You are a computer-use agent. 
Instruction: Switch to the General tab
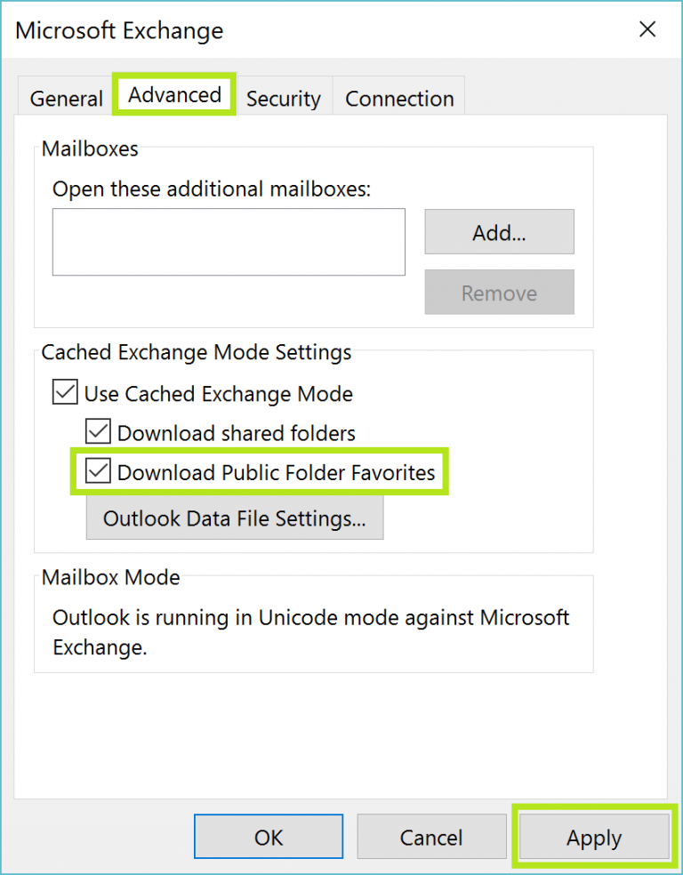tap(65, 98)
